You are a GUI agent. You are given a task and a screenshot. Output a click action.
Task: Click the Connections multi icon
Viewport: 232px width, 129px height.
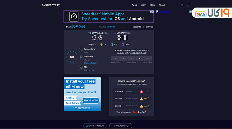click(81, 50)
